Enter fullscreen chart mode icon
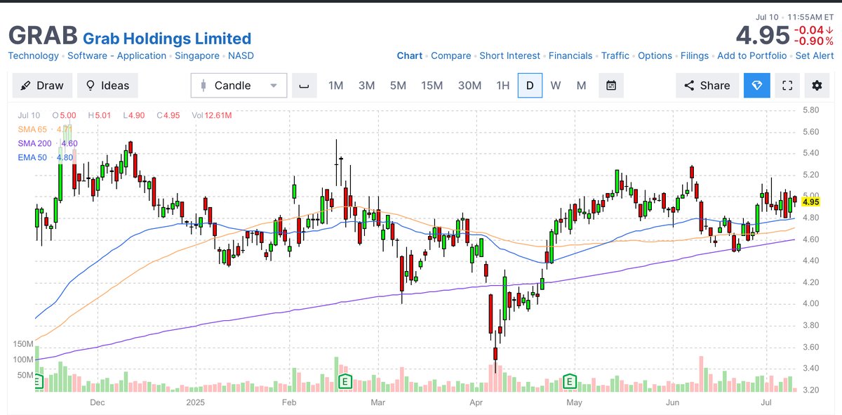 pos(787,86)
